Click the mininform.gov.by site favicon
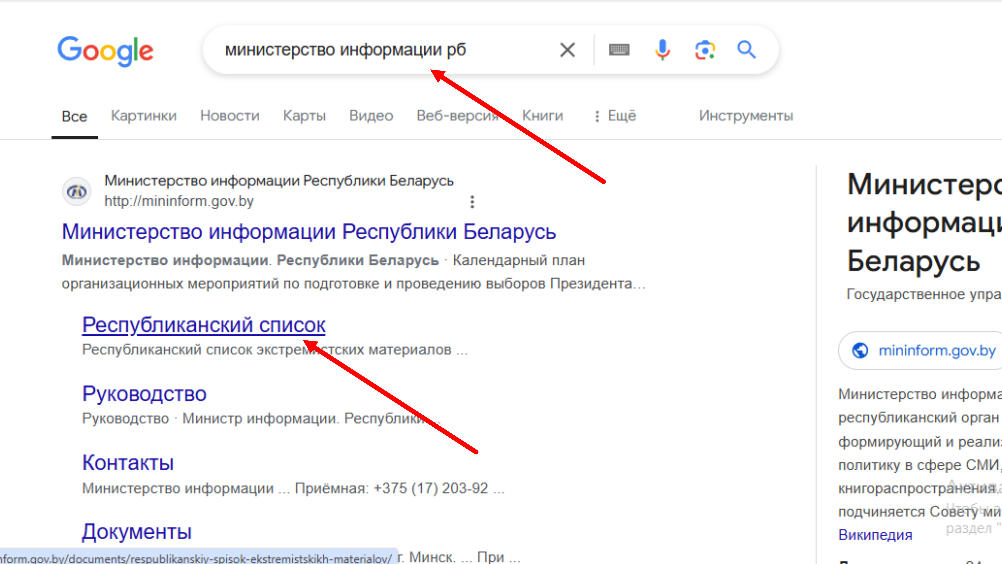Viewport: 1002px width, 564px height. [77, 191]
